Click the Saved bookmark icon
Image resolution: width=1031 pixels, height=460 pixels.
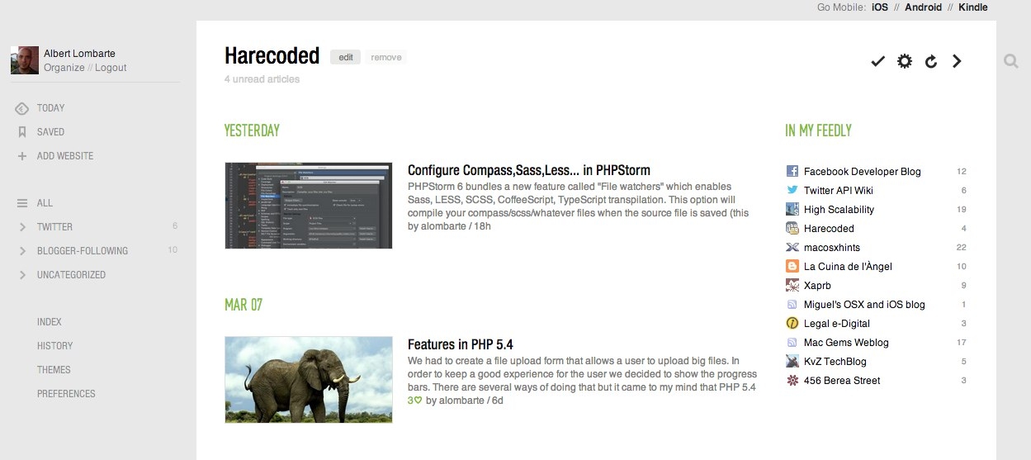coord(22,132)
